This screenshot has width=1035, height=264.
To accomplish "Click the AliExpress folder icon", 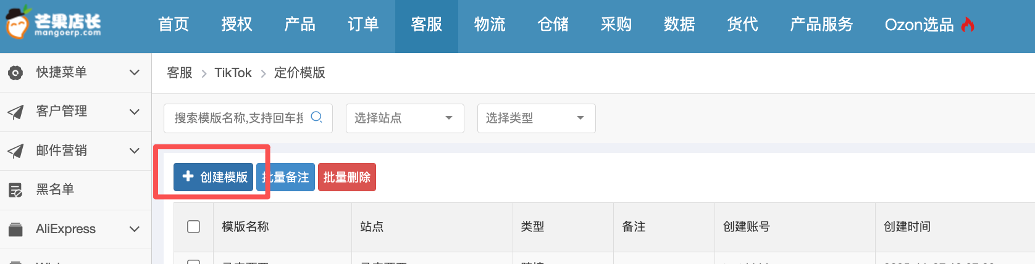I will (15, 229).
